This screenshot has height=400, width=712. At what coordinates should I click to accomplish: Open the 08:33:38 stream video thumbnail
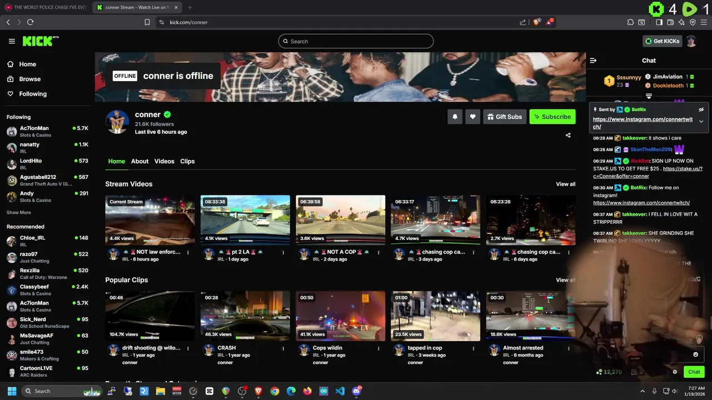coord(245,220)
